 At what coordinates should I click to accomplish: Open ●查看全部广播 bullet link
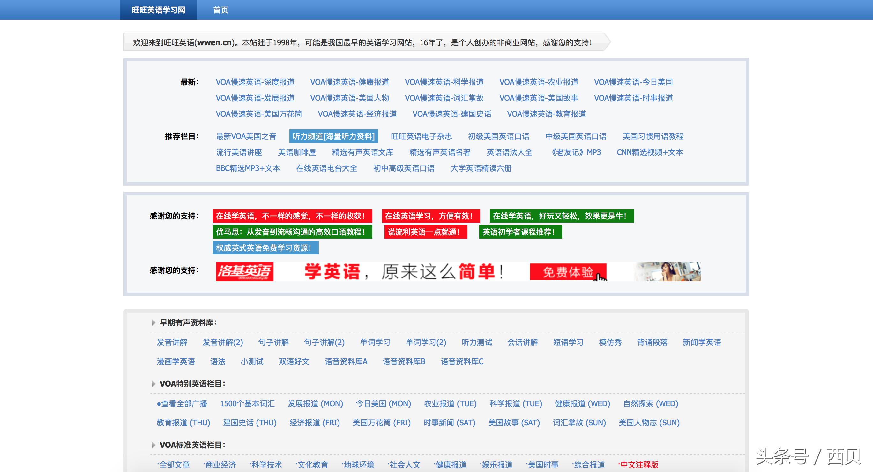click(182, 403)
